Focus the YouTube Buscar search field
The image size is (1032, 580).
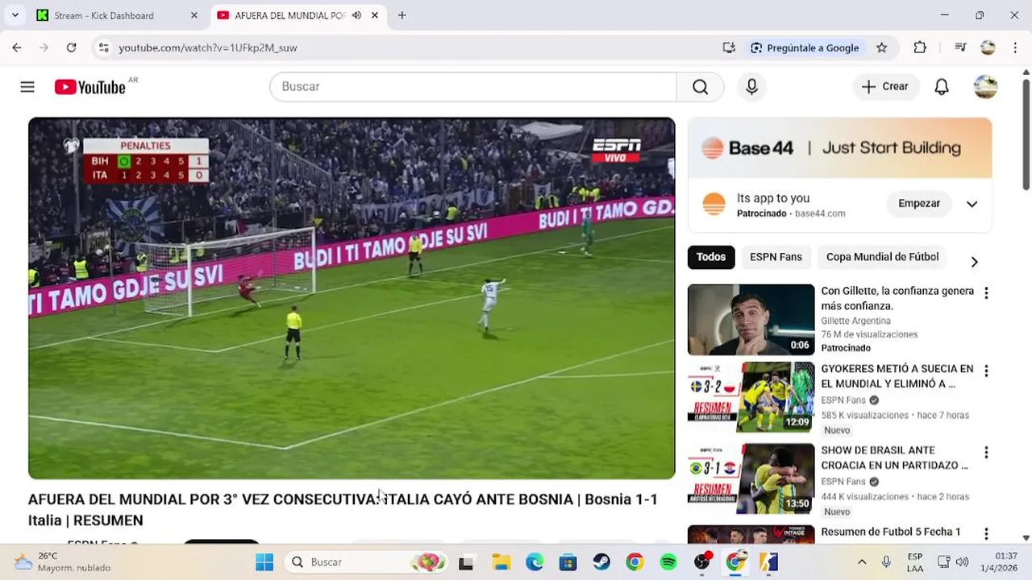tap(473, 86)
